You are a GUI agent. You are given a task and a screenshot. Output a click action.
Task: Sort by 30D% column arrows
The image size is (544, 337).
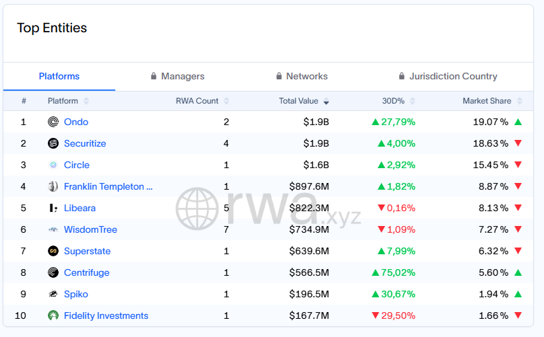(413, 101)
